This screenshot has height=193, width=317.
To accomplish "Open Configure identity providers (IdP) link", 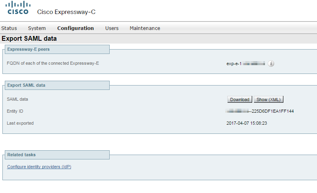I will 39,167.
